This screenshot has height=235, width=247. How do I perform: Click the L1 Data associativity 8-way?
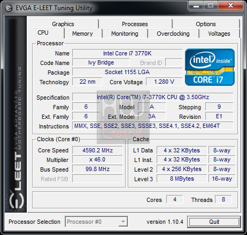click(222, 150)
